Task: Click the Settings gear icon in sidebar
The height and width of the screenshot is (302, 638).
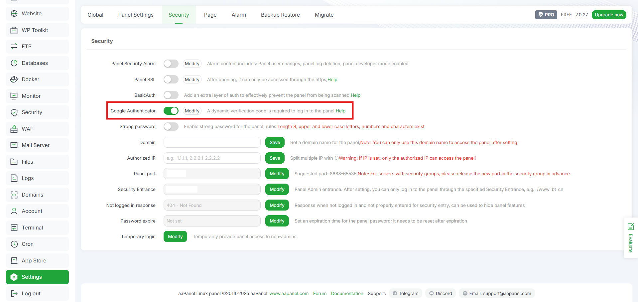Action: [x=14, y=277]
